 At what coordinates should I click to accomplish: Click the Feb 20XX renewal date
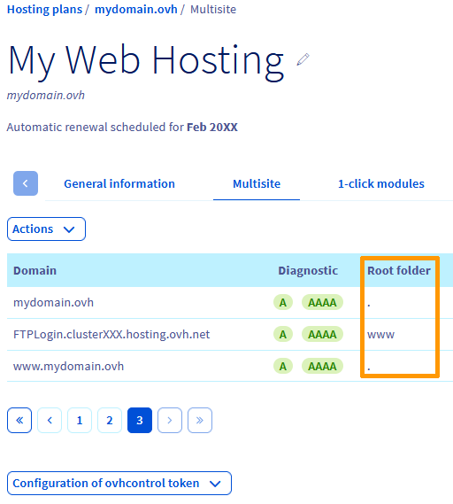click(x=212, y=128)
